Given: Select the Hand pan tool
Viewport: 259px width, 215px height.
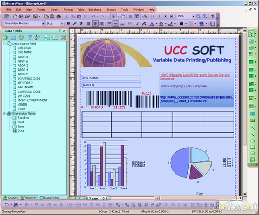Looking at the screenshot, I should pyautogui.click(x=123, y=16).
